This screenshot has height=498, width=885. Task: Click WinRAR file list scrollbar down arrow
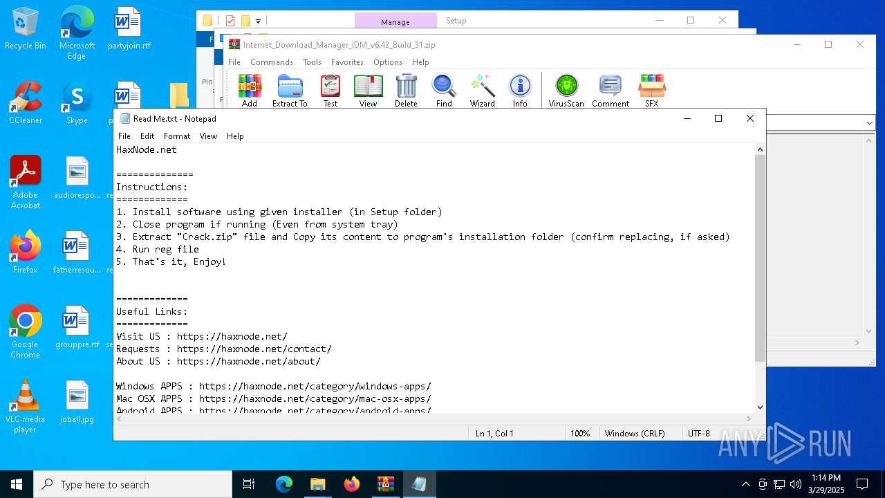coord(870,332)
